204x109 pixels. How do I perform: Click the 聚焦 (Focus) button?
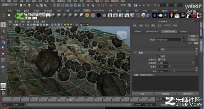193,36
